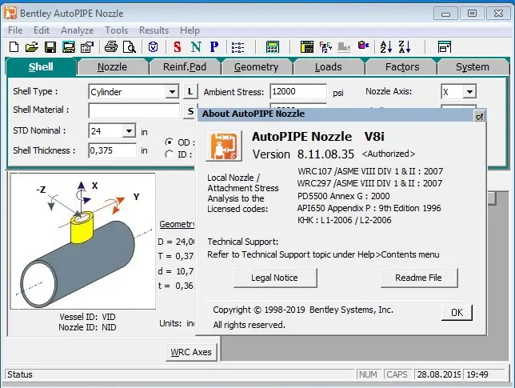
Task: Click the WRC Axes button
Action: coord(191,352)
